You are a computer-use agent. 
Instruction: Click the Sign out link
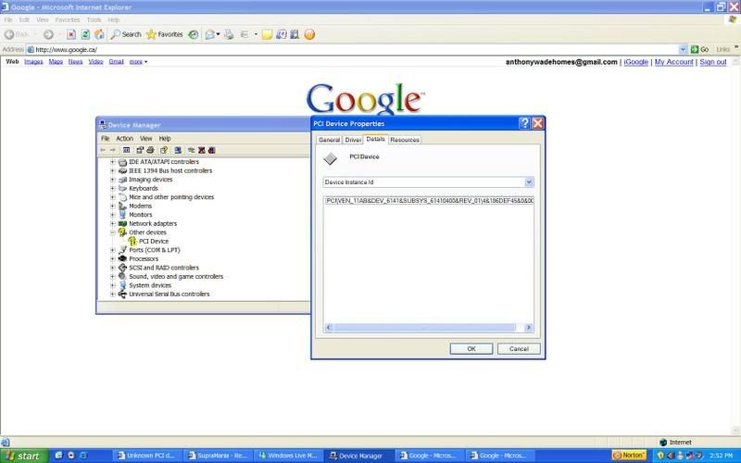713,62
